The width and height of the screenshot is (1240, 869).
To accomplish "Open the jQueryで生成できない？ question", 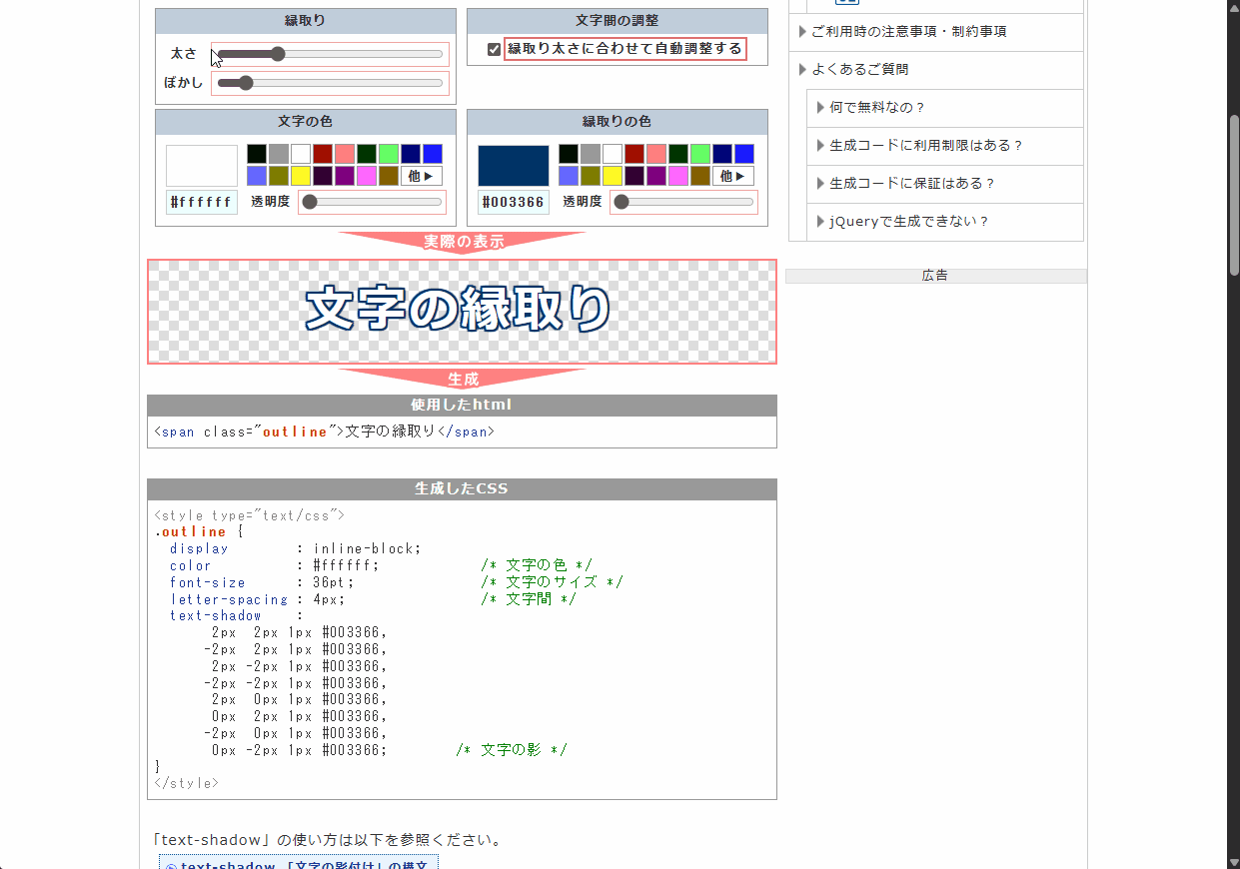I will coord(908,222).
